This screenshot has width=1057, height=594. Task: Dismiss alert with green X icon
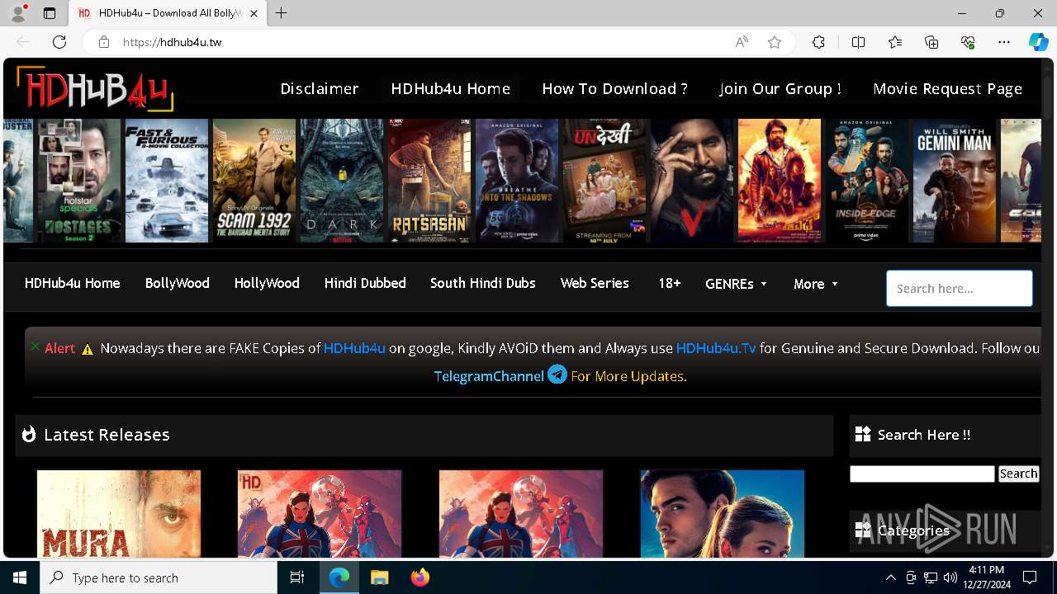coord(35,346)
